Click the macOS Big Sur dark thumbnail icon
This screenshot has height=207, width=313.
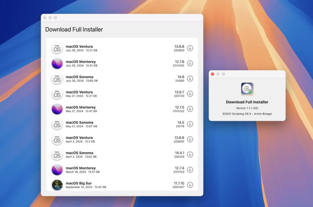point(57,185)
